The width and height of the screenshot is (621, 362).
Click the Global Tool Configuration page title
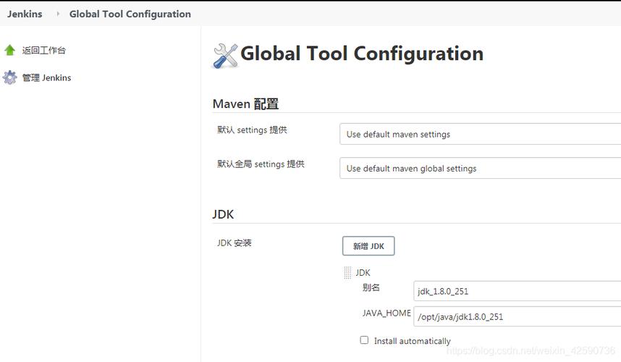click(x=362, y=54)
